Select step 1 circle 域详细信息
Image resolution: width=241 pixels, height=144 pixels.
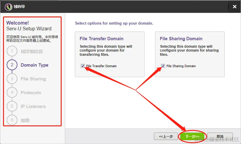(12, 51)
